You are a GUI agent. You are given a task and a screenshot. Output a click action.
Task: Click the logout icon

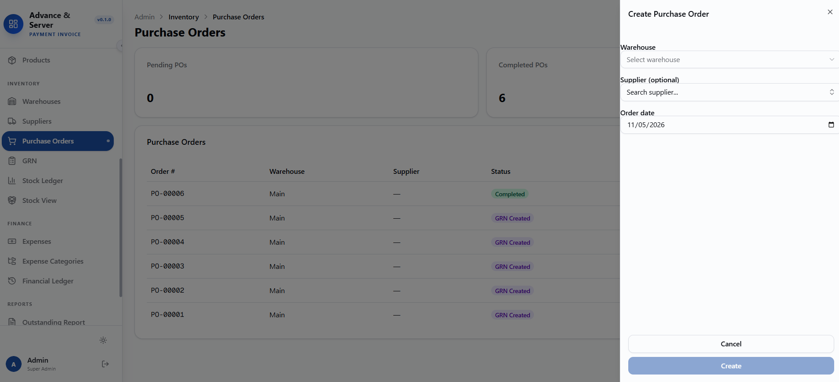105,364
